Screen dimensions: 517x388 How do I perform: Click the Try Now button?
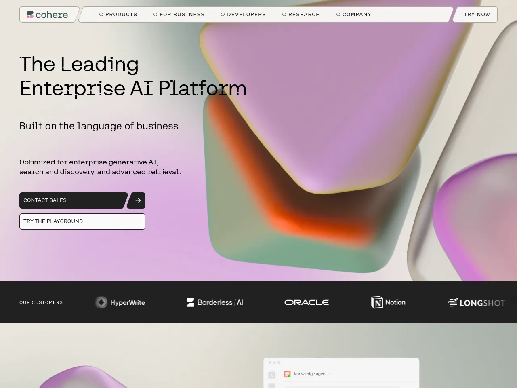click(476, 15)
